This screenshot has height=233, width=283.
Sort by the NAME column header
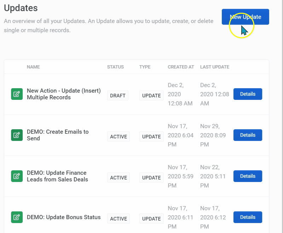(33, 67)
